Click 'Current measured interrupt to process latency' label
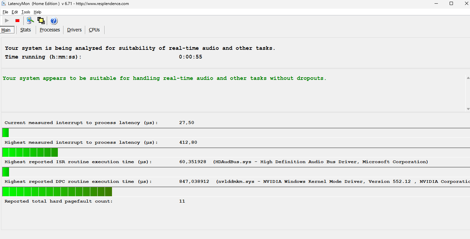Viewport: 470px width, 239px height. (x=81, y=123)
